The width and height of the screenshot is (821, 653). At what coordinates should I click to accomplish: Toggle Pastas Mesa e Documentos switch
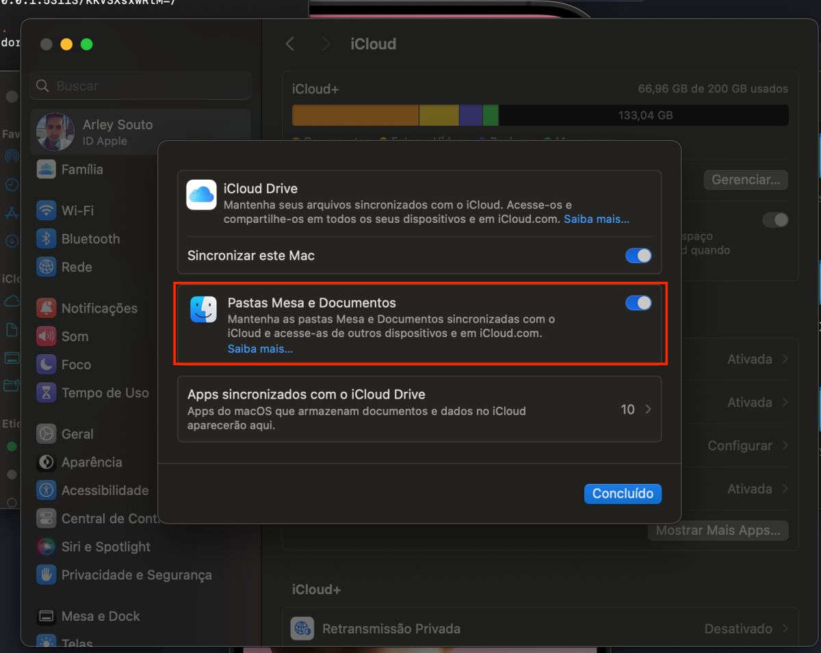tap(638, 303)
